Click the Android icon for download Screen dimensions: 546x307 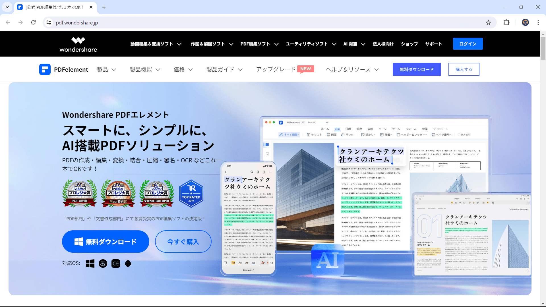point(128,263)
